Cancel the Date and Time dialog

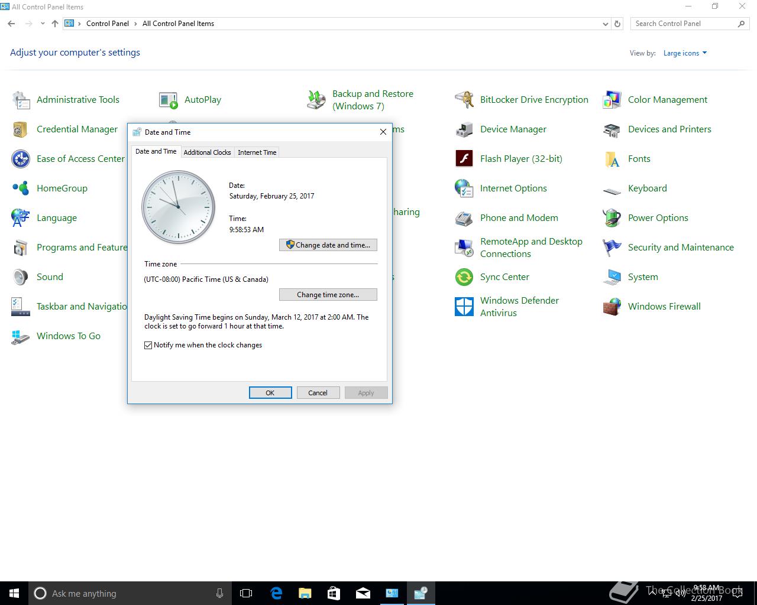tap(318, 393)
